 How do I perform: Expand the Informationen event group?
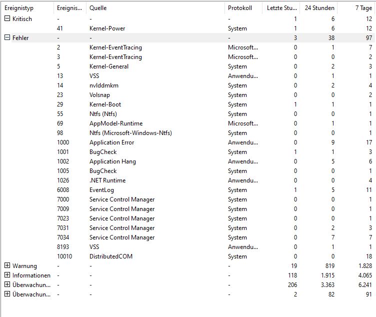[x=7, y=275]
